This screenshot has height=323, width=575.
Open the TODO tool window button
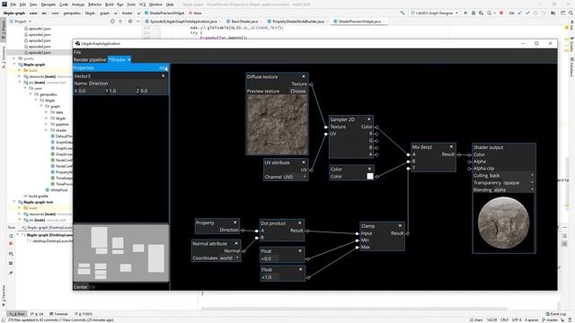84,314
